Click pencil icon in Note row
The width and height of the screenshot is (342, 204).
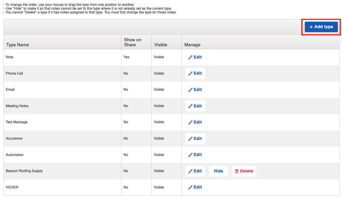click(x=190, y=57)
